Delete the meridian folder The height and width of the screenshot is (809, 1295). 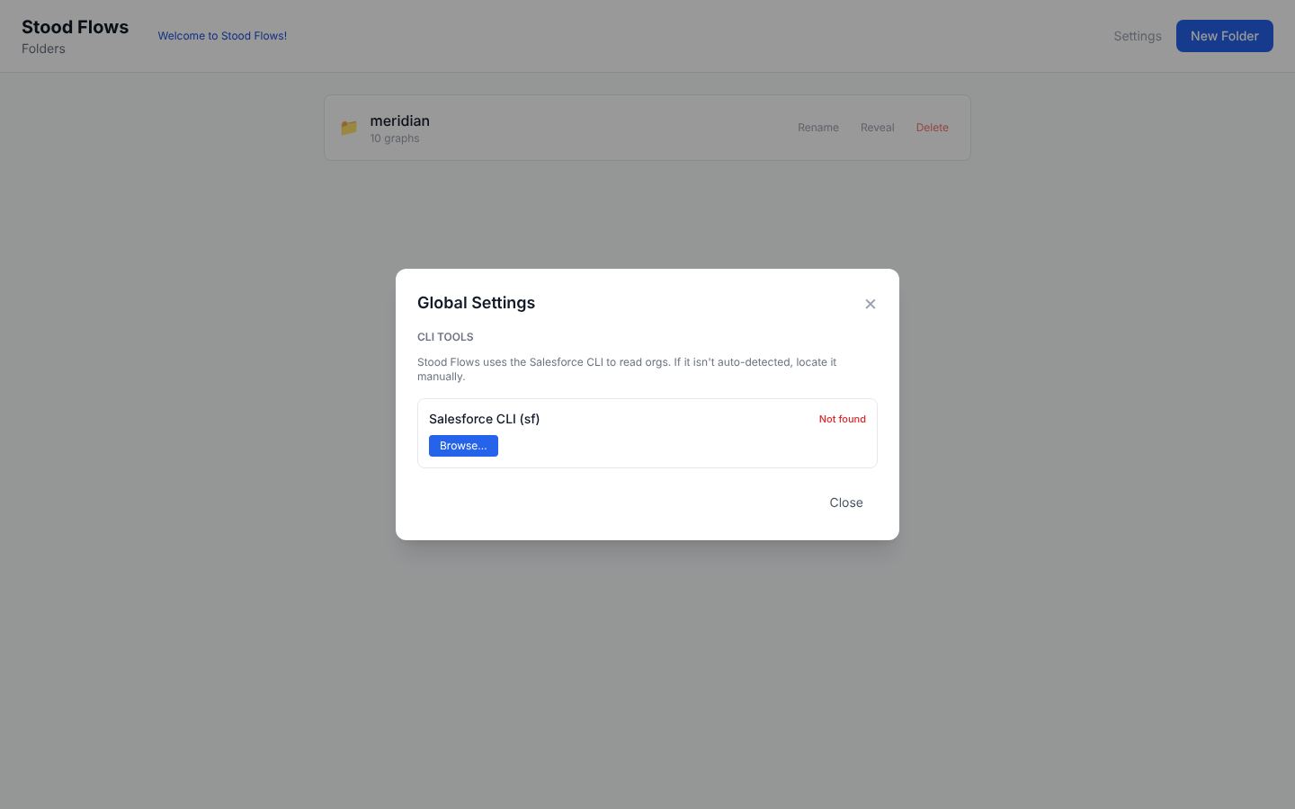(933, 128)
